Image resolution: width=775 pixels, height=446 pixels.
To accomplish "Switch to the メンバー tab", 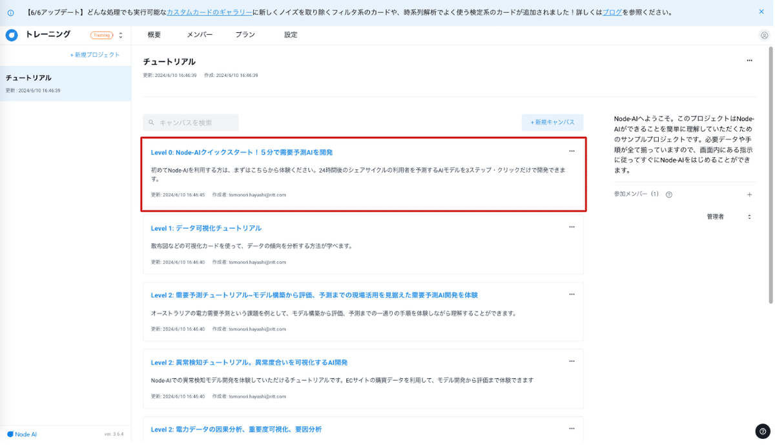I will point(200,35).
